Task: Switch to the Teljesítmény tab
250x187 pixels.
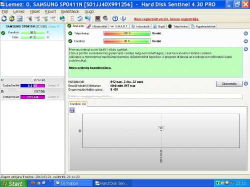Action: click(x=178, y=26)
